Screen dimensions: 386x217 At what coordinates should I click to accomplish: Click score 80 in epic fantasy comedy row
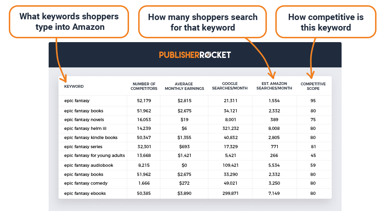click(313, 183)
